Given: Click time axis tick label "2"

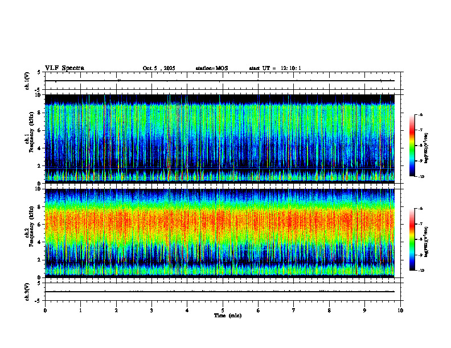Looking at the screenshot, I should 116,310.
